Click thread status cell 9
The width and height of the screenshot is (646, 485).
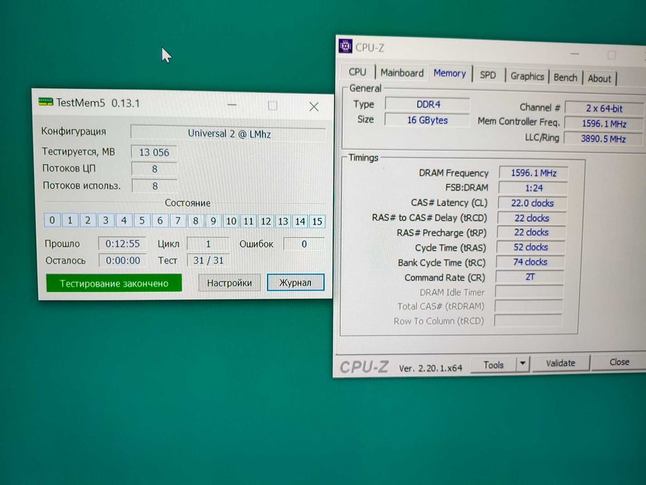coord(213,221)
